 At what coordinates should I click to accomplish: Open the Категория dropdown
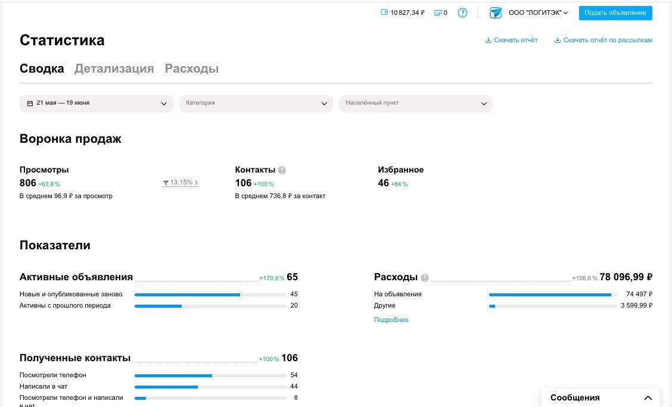[256, 104]
